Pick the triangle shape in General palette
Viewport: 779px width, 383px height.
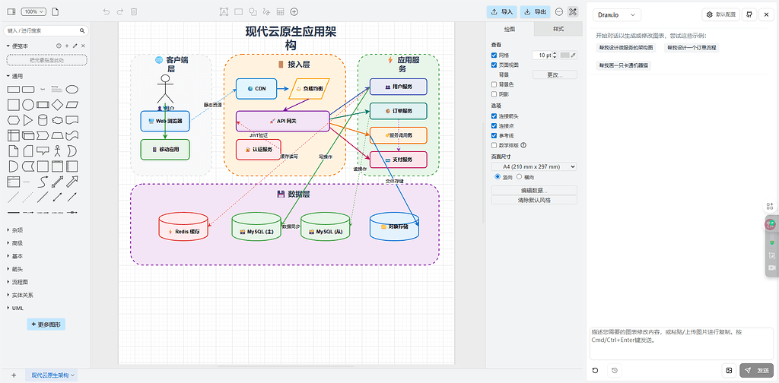pyautogui.click(x=28, y=120)
